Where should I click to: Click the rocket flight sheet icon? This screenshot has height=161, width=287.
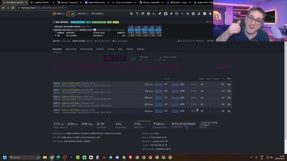(160, 13)
